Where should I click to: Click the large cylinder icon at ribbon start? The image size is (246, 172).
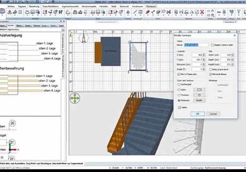(2, 11)
